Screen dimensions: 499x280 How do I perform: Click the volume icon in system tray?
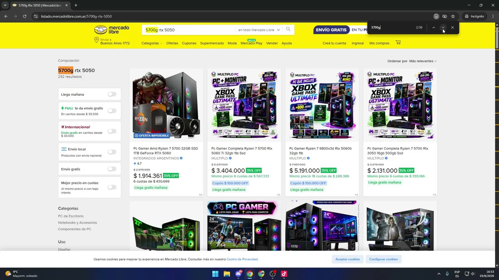pyautogui.click(x=473, y=274)
